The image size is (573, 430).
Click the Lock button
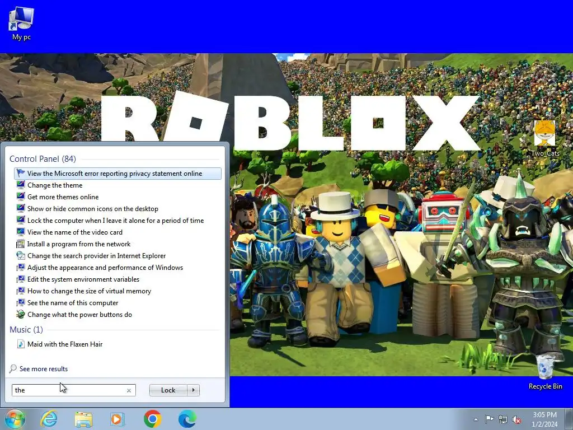[168, 390]
